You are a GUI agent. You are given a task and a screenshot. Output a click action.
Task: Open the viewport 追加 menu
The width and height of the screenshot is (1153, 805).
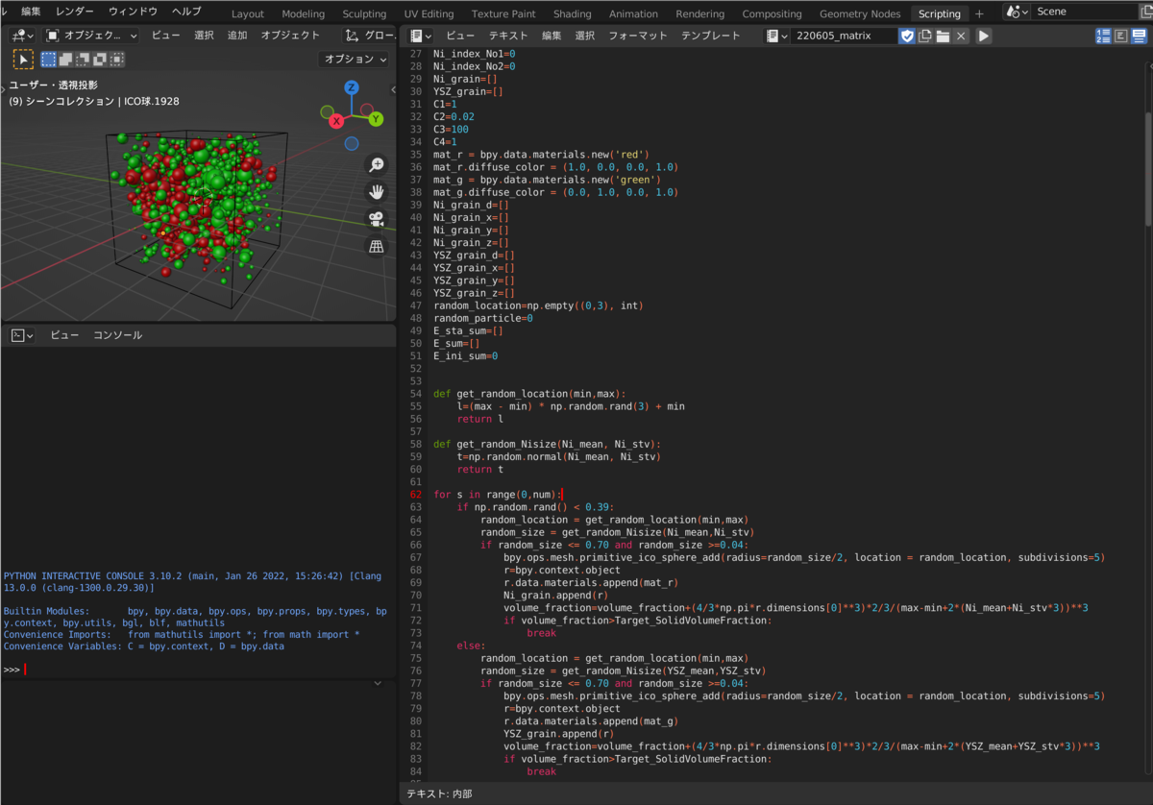[x=236, y=35]
